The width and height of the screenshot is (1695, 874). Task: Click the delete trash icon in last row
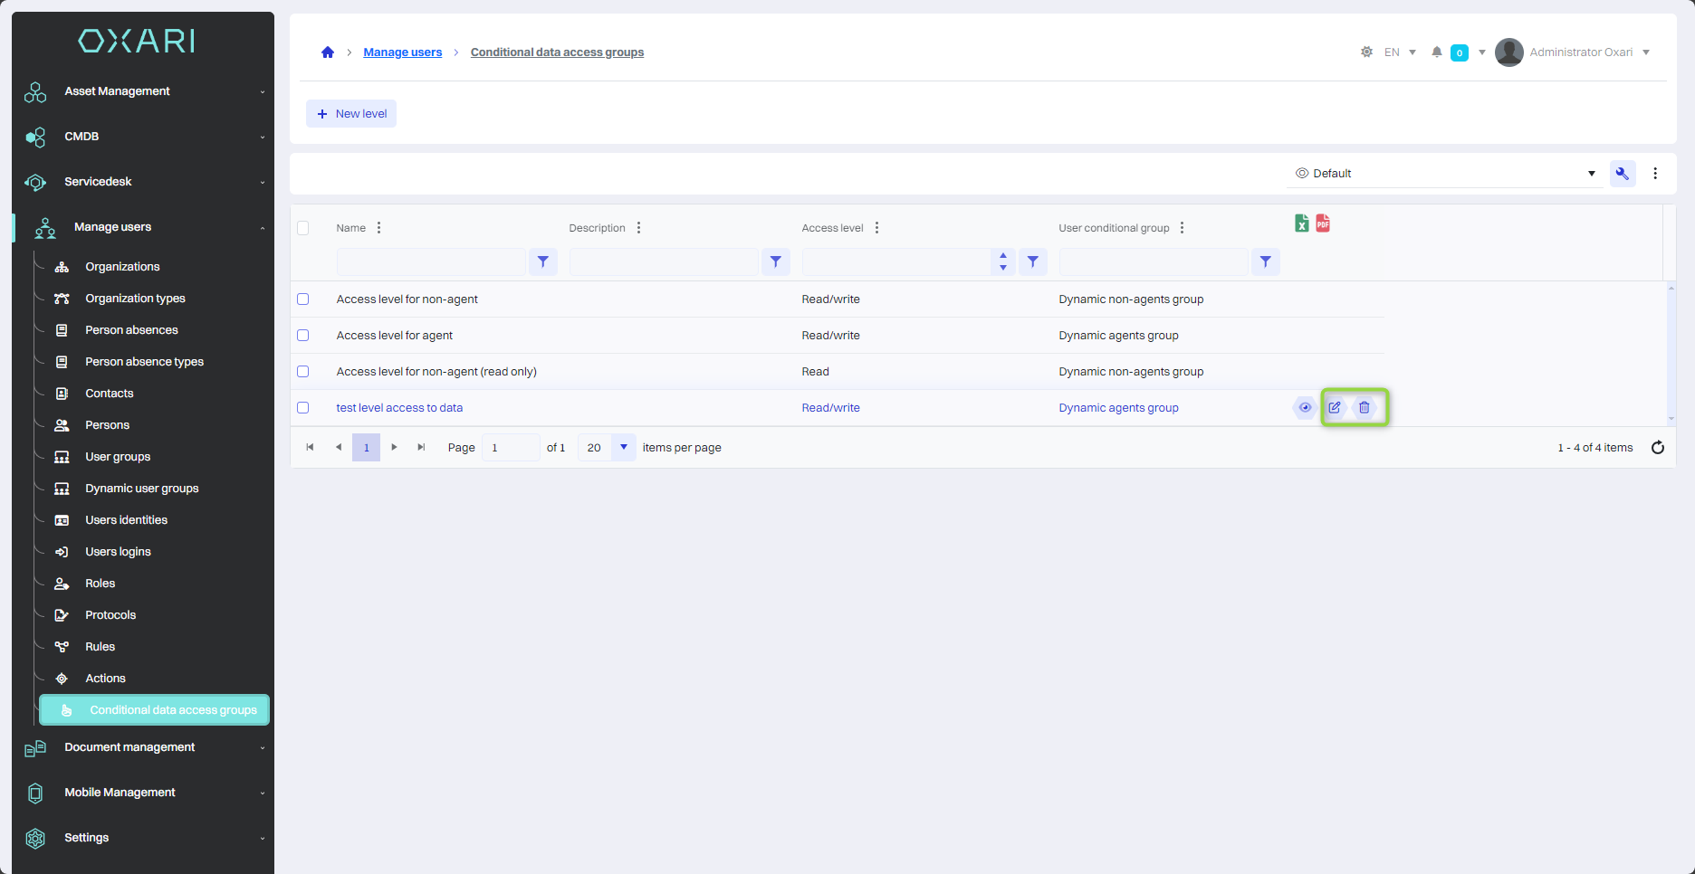[x=1364, y=407]
